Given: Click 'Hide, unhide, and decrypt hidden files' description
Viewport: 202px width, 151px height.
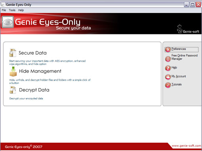Looking at the screenshot, I should [x=50, y=81].
